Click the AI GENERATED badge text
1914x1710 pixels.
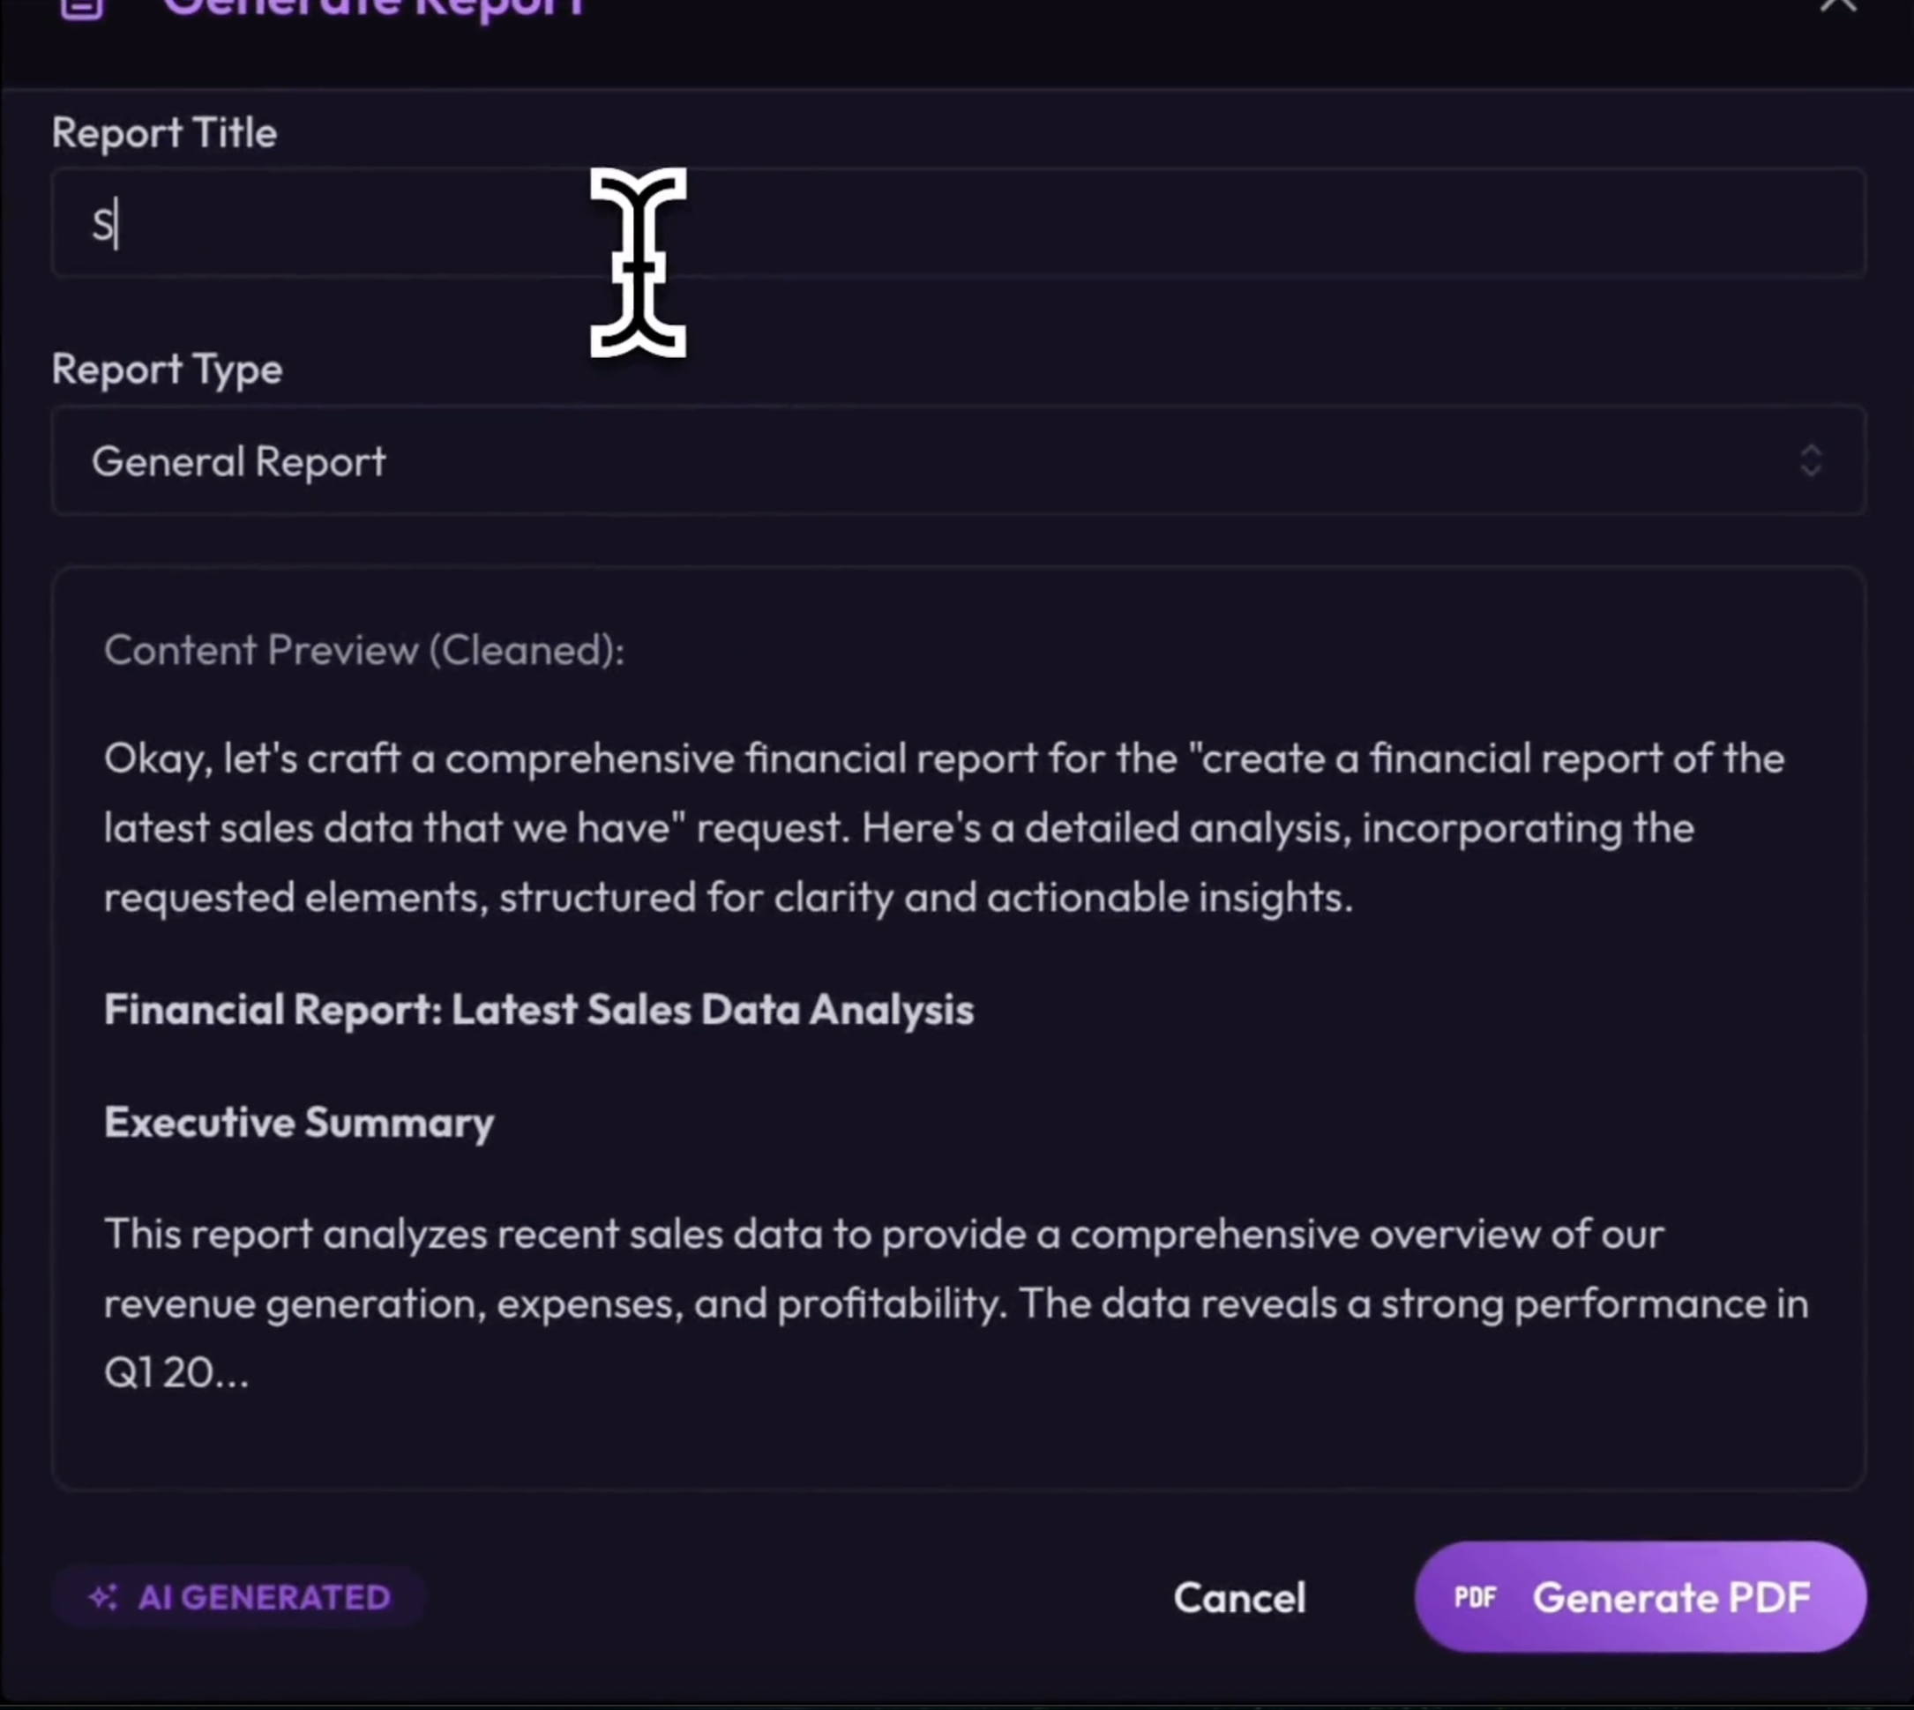[264, 1597]
